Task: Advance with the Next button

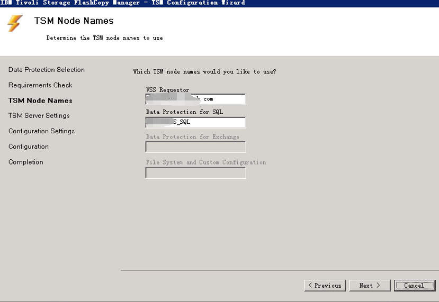Action: 370,286
